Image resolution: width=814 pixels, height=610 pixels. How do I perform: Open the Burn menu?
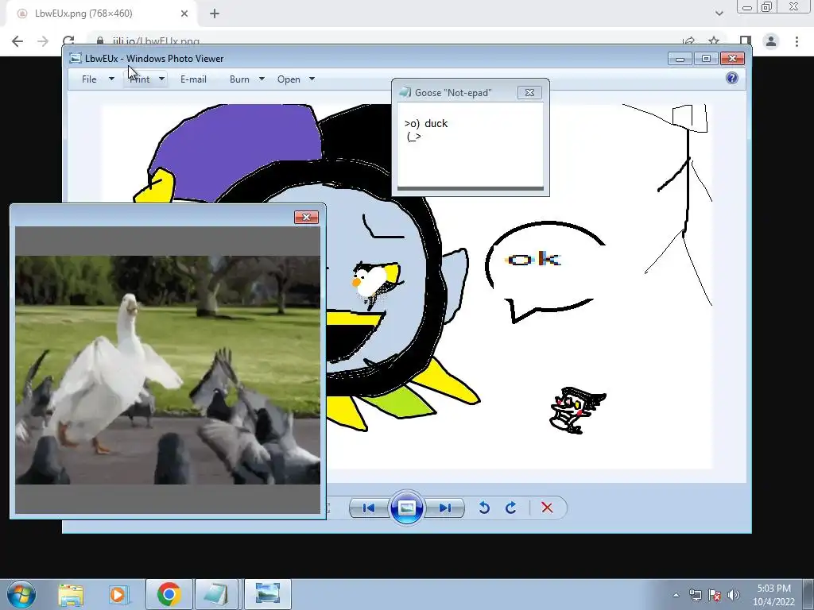tap(239, 79)
